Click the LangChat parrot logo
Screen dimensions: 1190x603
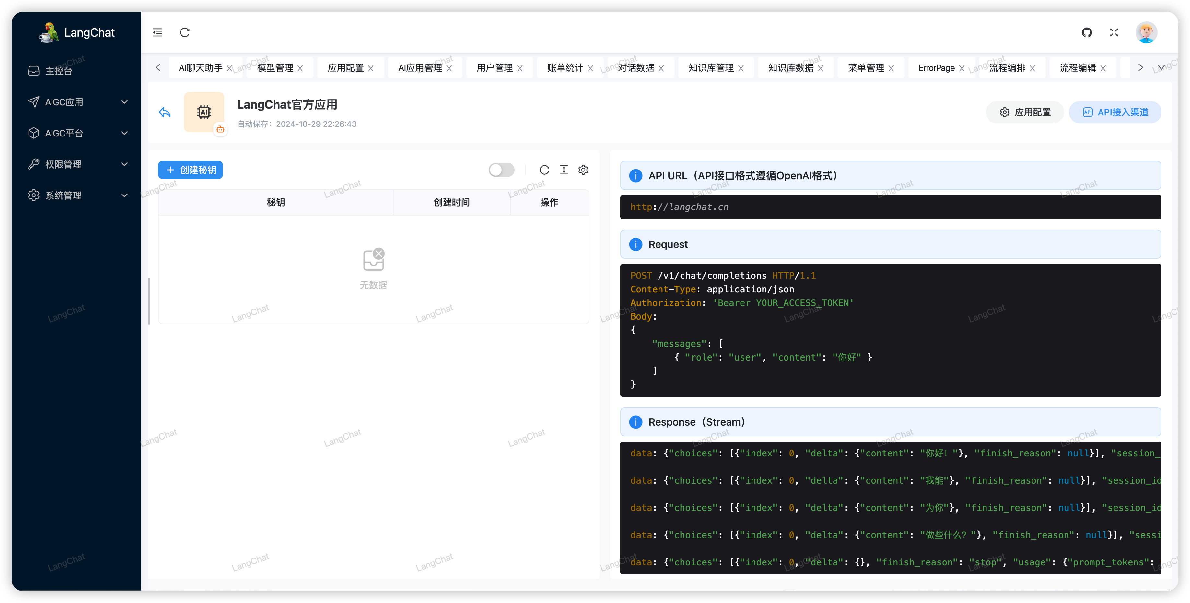pyautogui.click(x=49, y=32)
